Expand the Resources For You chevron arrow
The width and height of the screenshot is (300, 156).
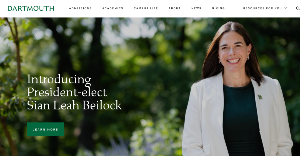[x=286, y=8]
